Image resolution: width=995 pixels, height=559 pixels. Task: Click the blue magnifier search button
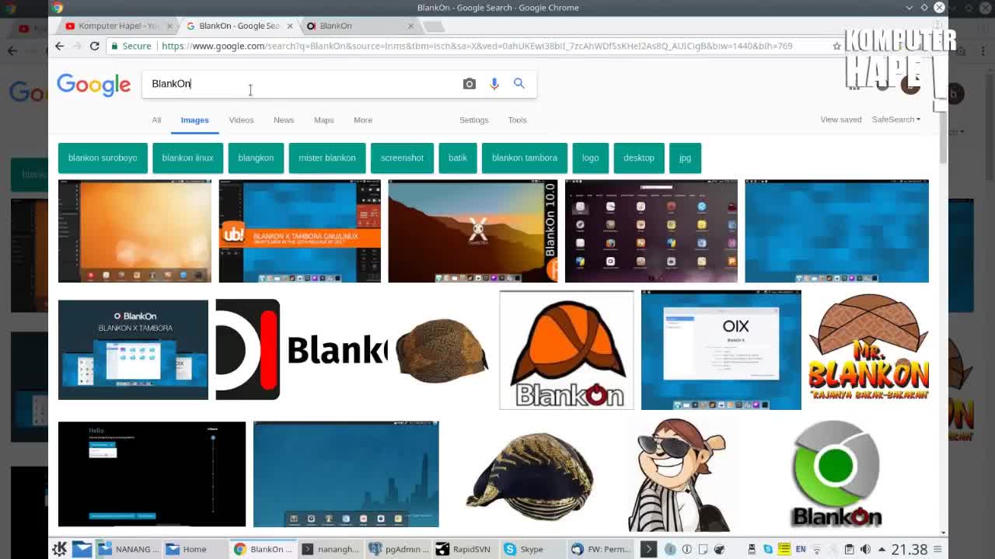click(x=519, y=83)
